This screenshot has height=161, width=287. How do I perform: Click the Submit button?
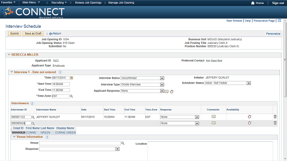(x=14, y=34)
